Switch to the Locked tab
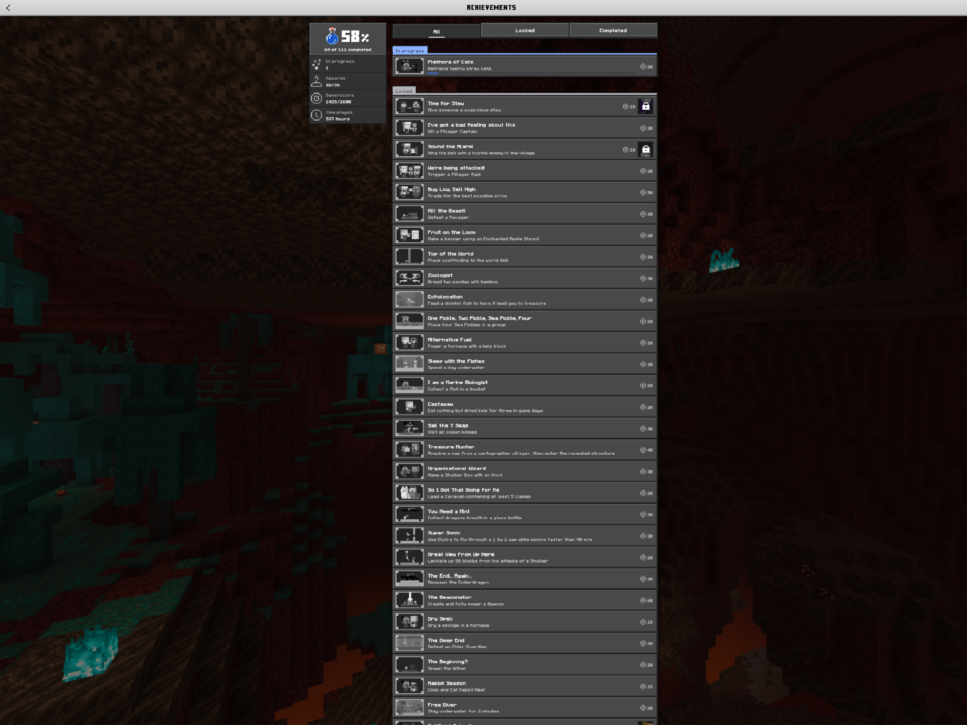 point(525,30)
